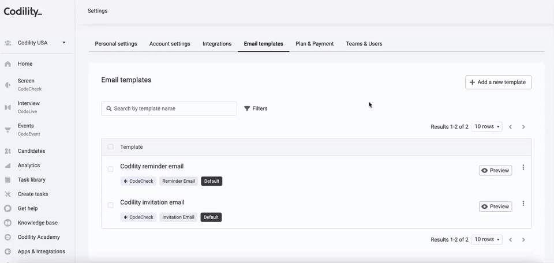This screenshot has height=263, width=554.
Task: Click the Task library icon
Action: tap(8, 180)
